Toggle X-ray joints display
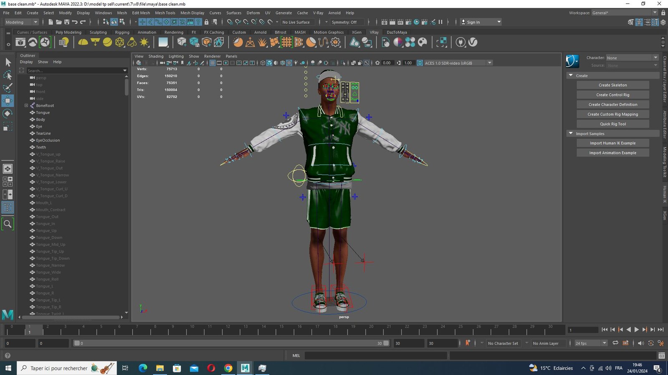The width and height of the screenshot is (668, 375). (x=367, y=63)
